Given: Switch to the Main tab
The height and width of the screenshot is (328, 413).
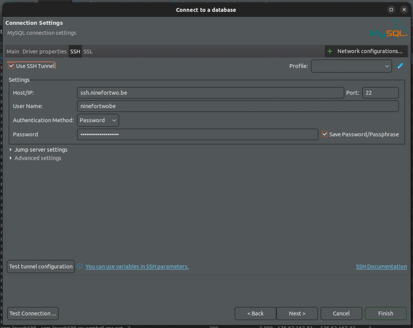Looking at the screenshot, I should 13,52.
